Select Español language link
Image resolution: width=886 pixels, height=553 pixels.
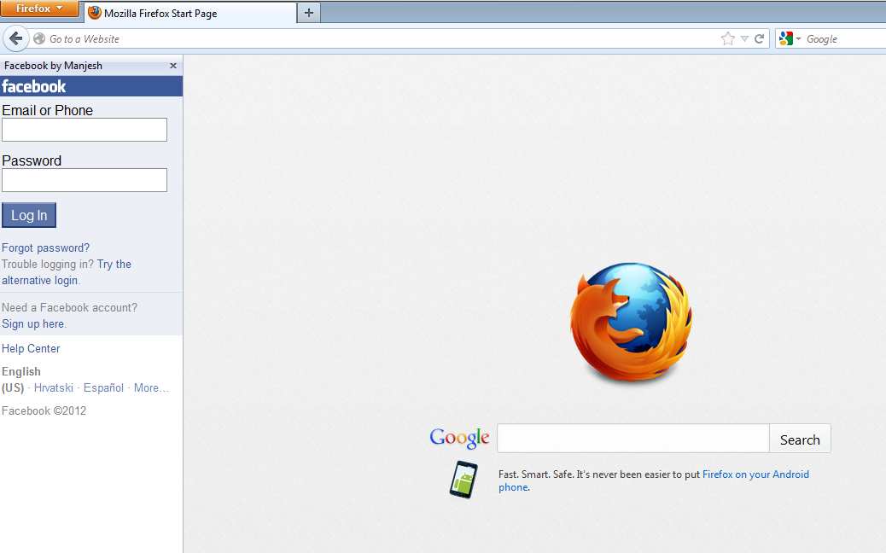pyautogui.click(x=103, y=387)
